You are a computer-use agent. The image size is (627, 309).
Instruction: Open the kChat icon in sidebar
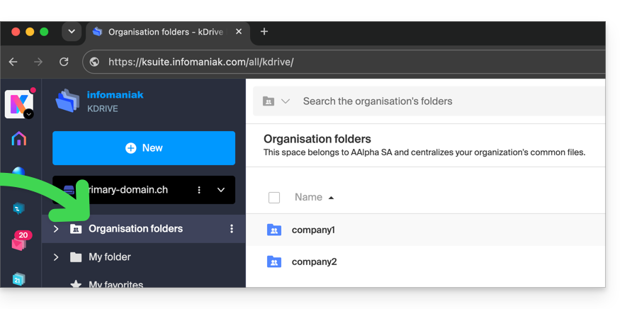point(19,208)
